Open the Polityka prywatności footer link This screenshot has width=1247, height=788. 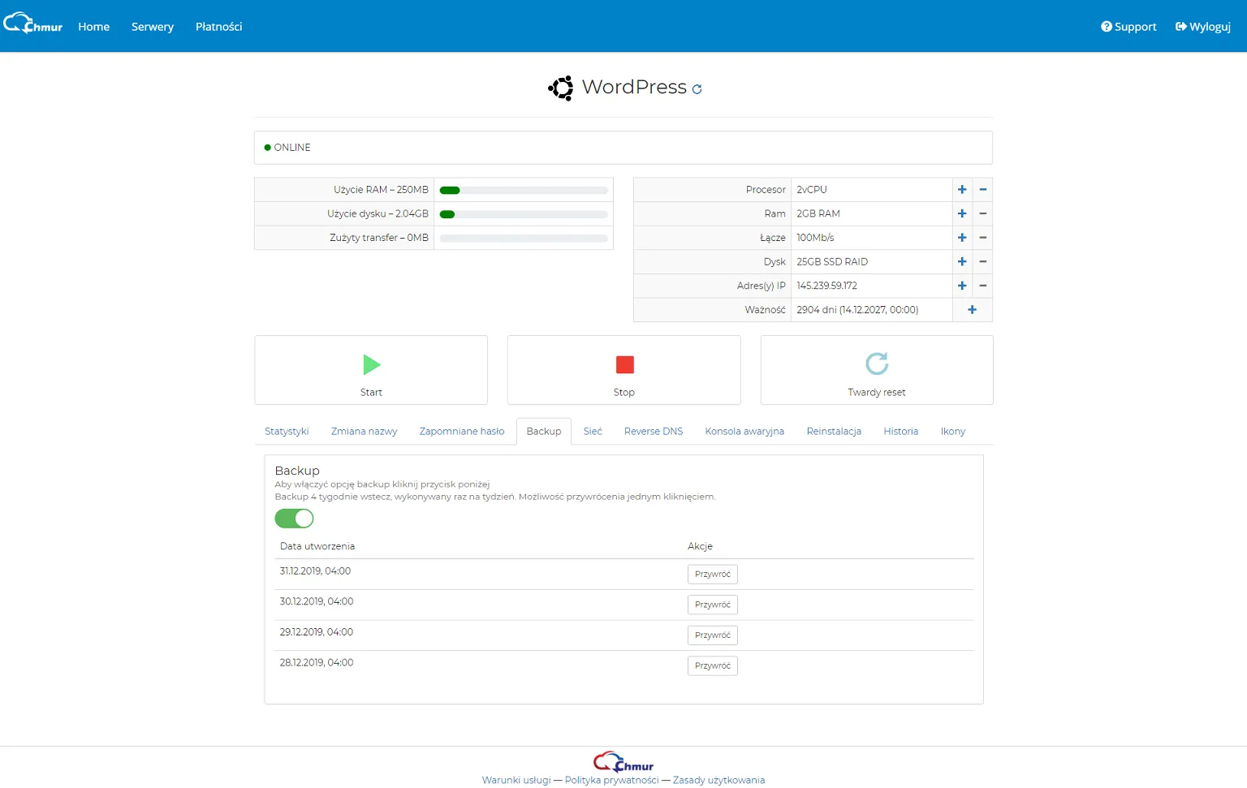coord(612,781)
